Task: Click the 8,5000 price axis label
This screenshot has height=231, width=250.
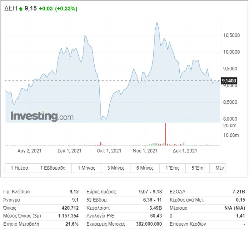Action: (230, 102)
